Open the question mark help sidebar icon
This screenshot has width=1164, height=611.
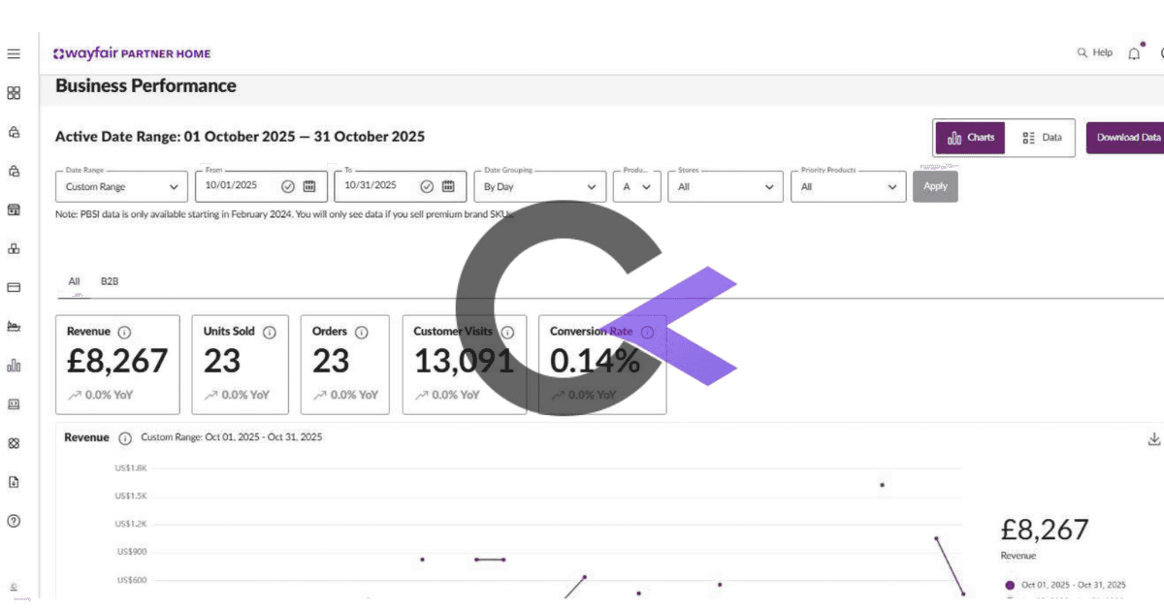pyautogui.click(x=14, y=521)
